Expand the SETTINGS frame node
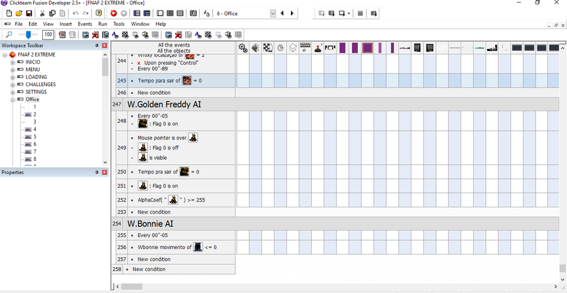The image size is (567, 293). pyautogui.click(x=13, y=92)
